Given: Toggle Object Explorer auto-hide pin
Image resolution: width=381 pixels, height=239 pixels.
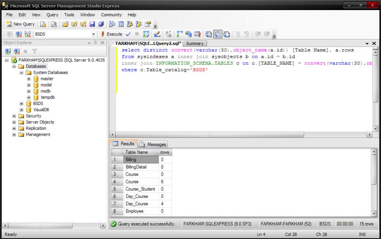Looking at the screenshot, I should click(96, 43).
